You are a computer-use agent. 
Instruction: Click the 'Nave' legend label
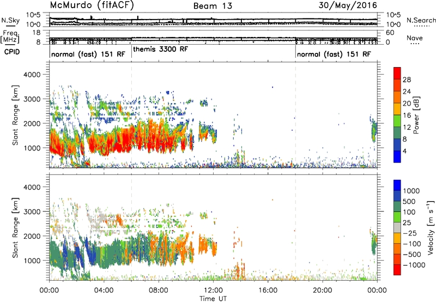(414, 38)
